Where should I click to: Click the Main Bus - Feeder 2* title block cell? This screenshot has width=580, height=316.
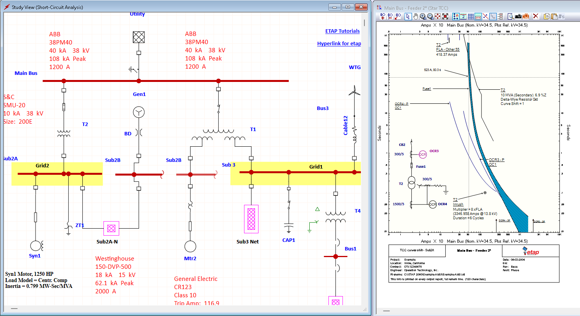pos(474,251)
